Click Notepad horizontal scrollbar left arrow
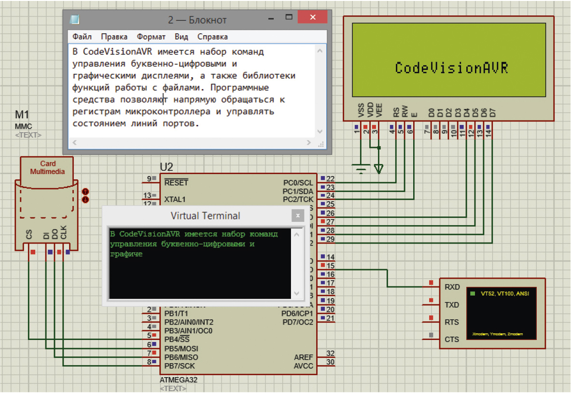This screenshot has width=572, height=394. coord(74,143)
